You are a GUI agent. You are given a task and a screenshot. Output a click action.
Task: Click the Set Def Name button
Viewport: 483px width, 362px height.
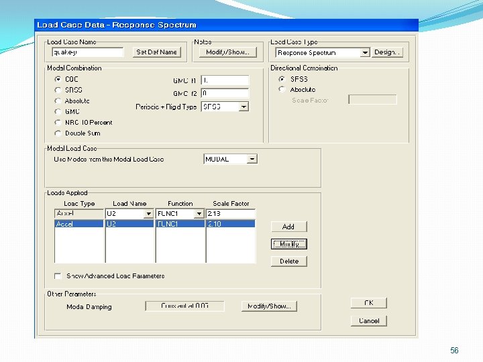(x=156, y=52)
